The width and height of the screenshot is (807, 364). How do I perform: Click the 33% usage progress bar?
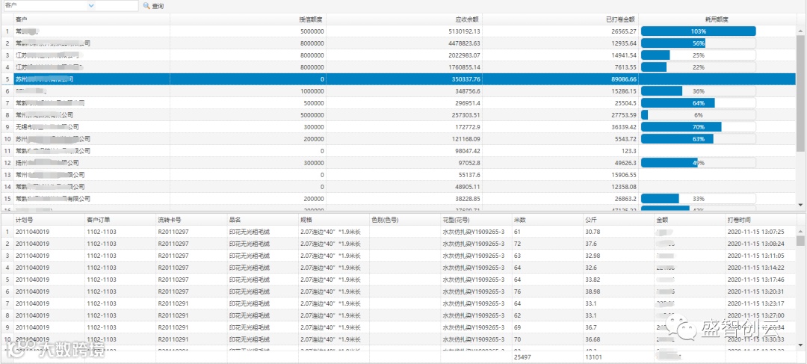(x=699, y=198)
